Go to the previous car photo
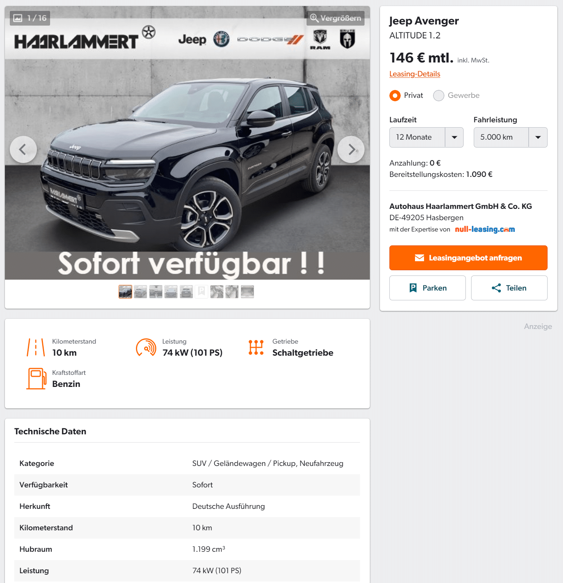563x583 pixels. click(x=23, y=149)
